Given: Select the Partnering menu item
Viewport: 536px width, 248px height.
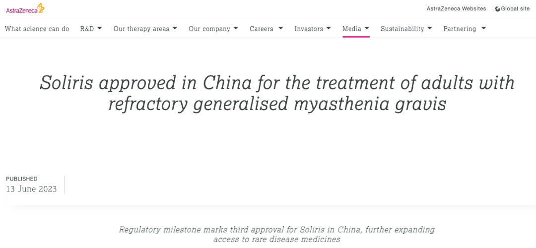Looking at the screenshot, I should [x=460, y=29].
